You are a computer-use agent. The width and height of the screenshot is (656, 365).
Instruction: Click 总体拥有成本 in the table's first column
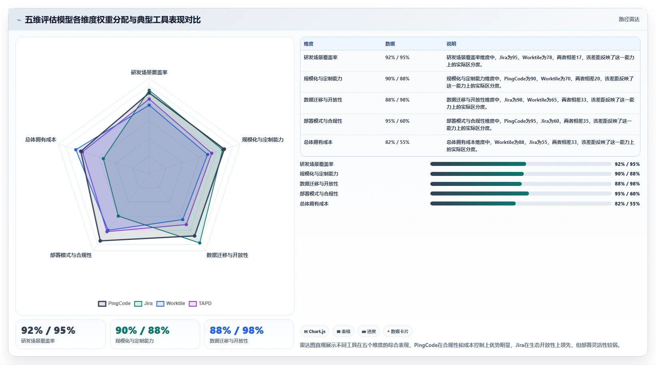coord(318,142)
